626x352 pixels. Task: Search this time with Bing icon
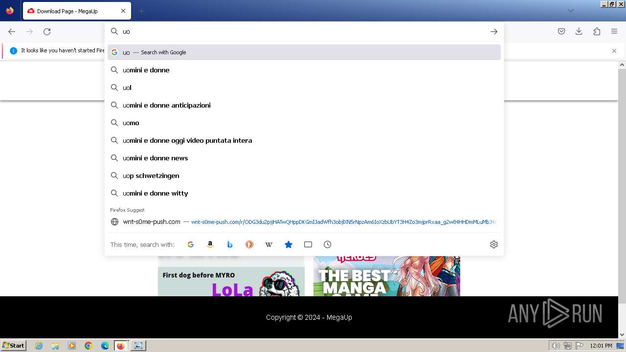click(x=230, y=244)
